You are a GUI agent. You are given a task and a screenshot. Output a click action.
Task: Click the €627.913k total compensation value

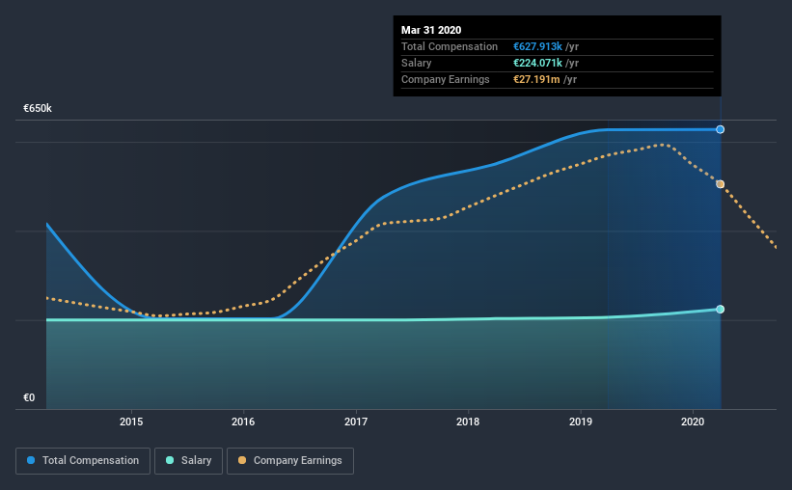pos(538,46)
